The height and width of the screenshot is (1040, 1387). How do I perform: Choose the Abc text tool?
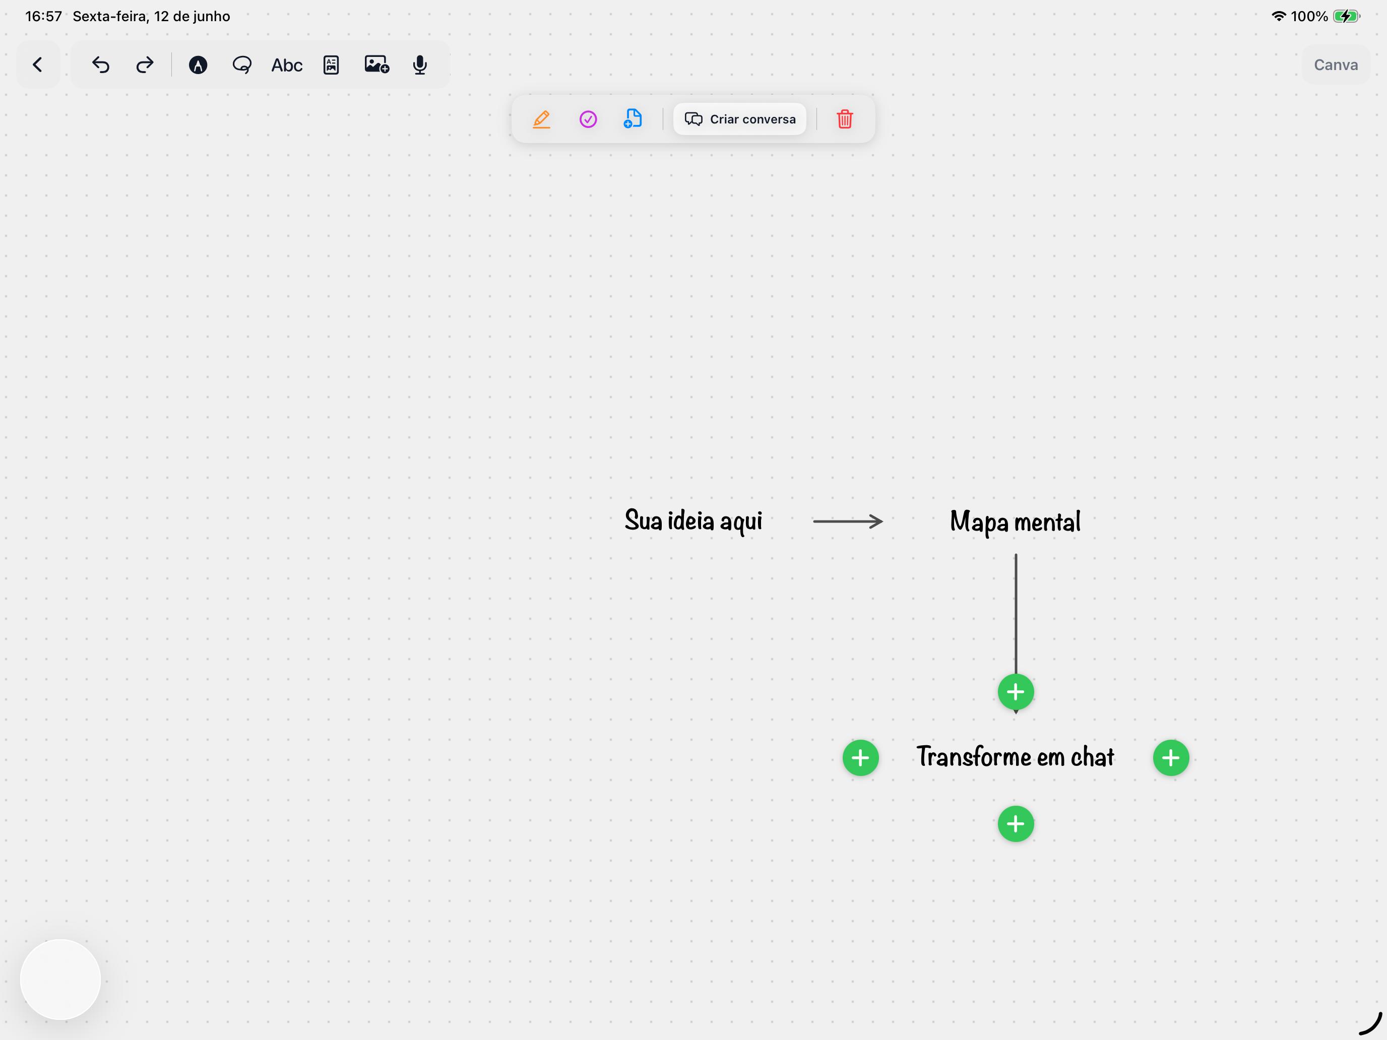287,65
